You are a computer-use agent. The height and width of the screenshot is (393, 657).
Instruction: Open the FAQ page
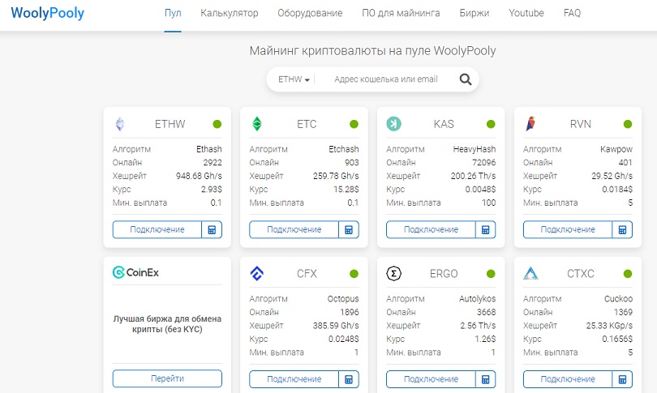click(572, 13)
